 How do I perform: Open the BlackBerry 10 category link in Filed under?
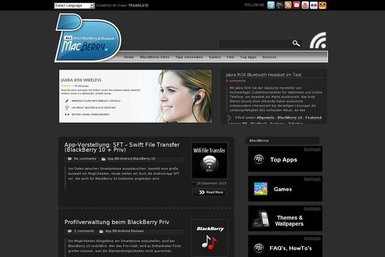pos(290,118)
